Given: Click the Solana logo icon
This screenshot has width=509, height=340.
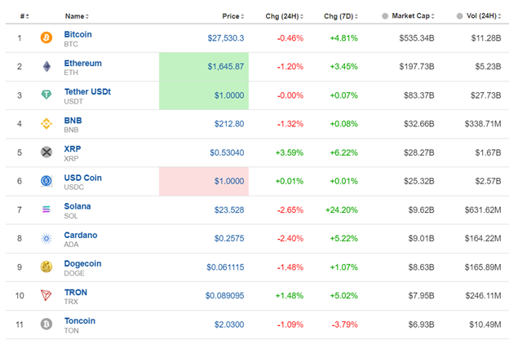Looking at the screenshot, I should 46,210.
